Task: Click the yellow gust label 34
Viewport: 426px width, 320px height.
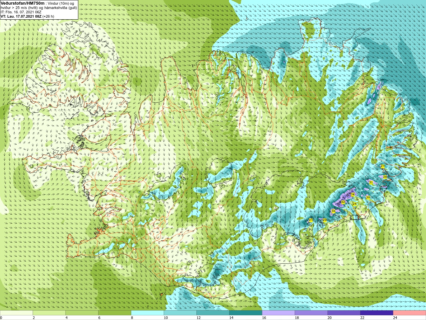Action: tap(353, 194)
